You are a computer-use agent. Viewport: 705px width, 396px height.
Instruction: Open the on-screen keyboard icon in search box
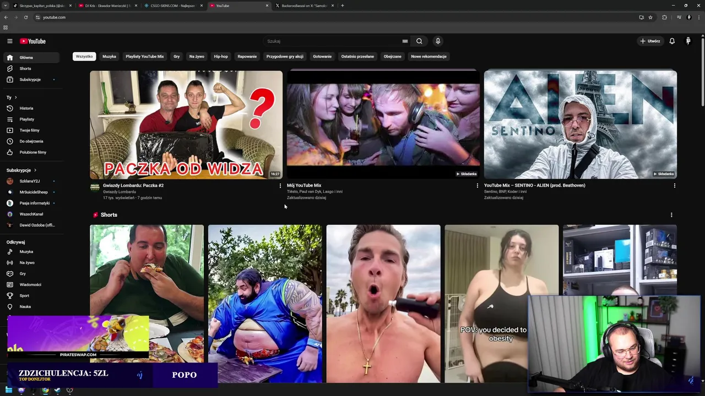click(x=405, y=41)
